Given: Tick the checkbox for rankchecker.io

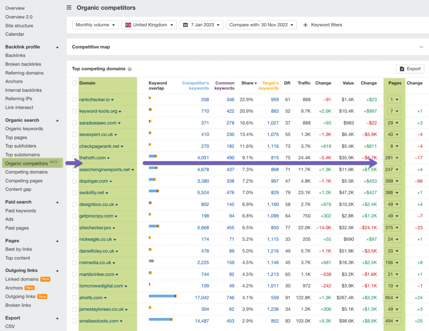Looking at the screenshot, I should [75, 100].
